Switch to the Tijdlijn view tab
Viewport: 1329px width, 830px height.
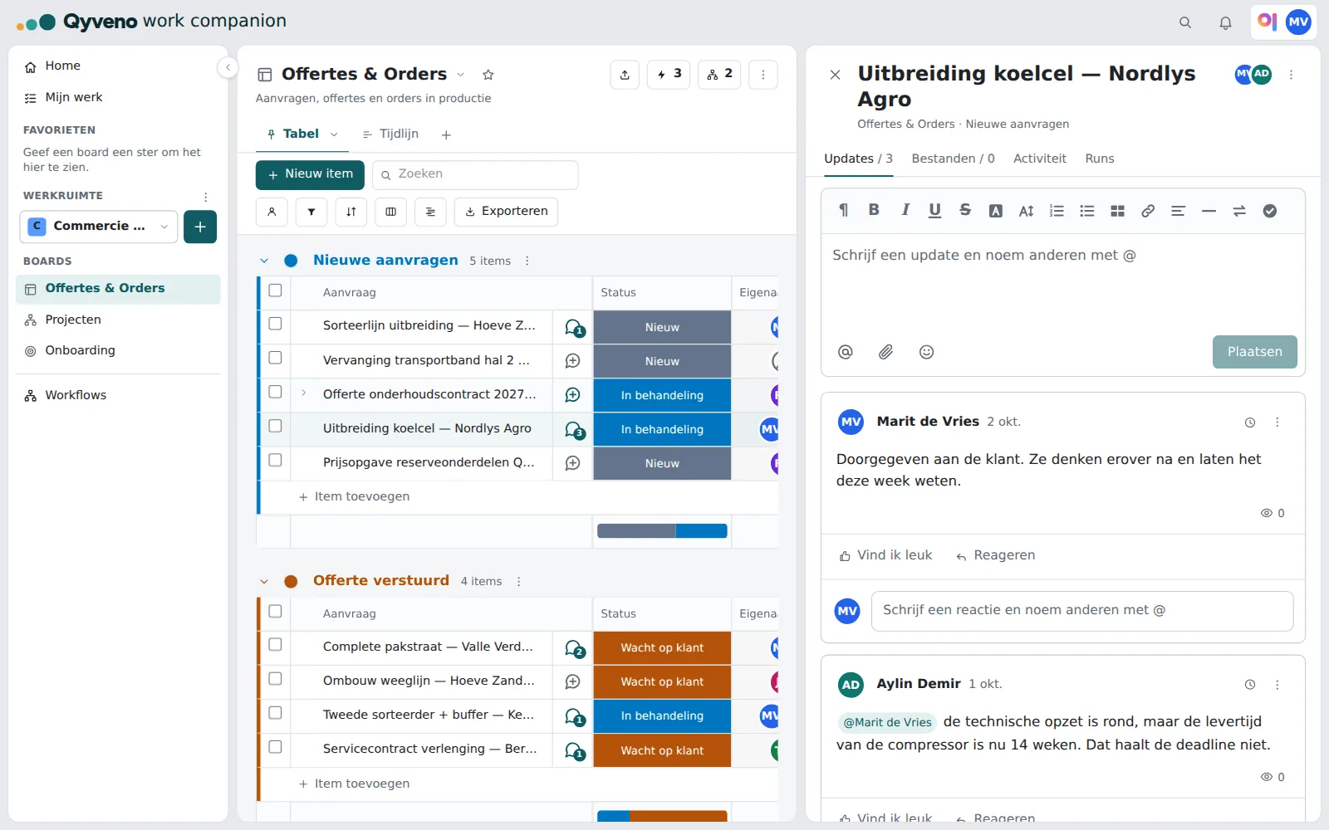click(390, 134)
